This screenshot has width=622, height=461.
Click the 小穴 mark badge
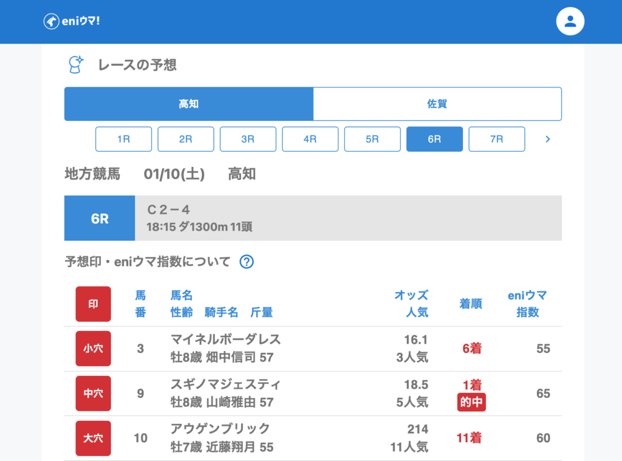click(93, 349)
